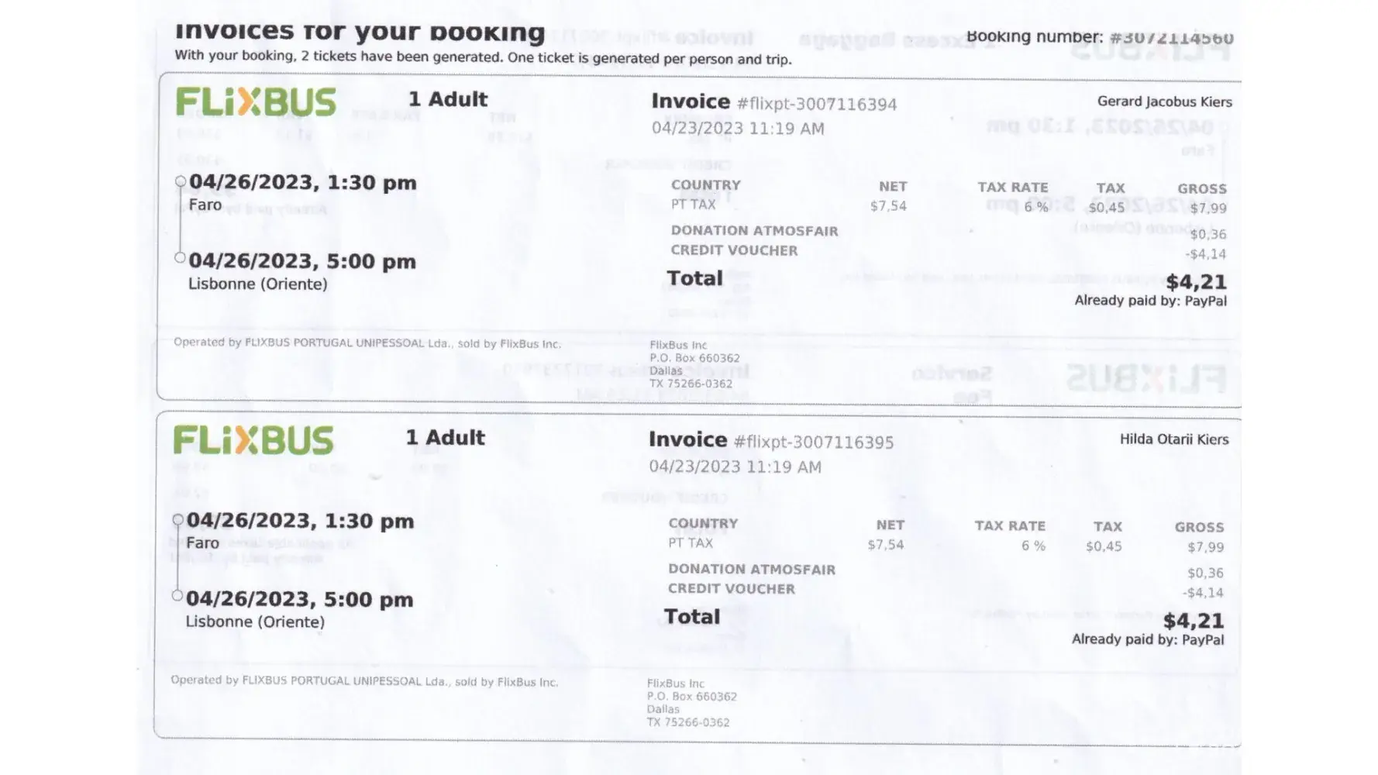Click the "CREDIT VOUCHER" line on the first invoice
The image size is (1378, 775).
tap(734, 250)
